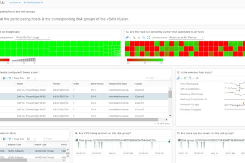Sort hosts table by vSAN column
Image resolution: width=245 pixels, height=163 pixels.
(x=76, y=84)
